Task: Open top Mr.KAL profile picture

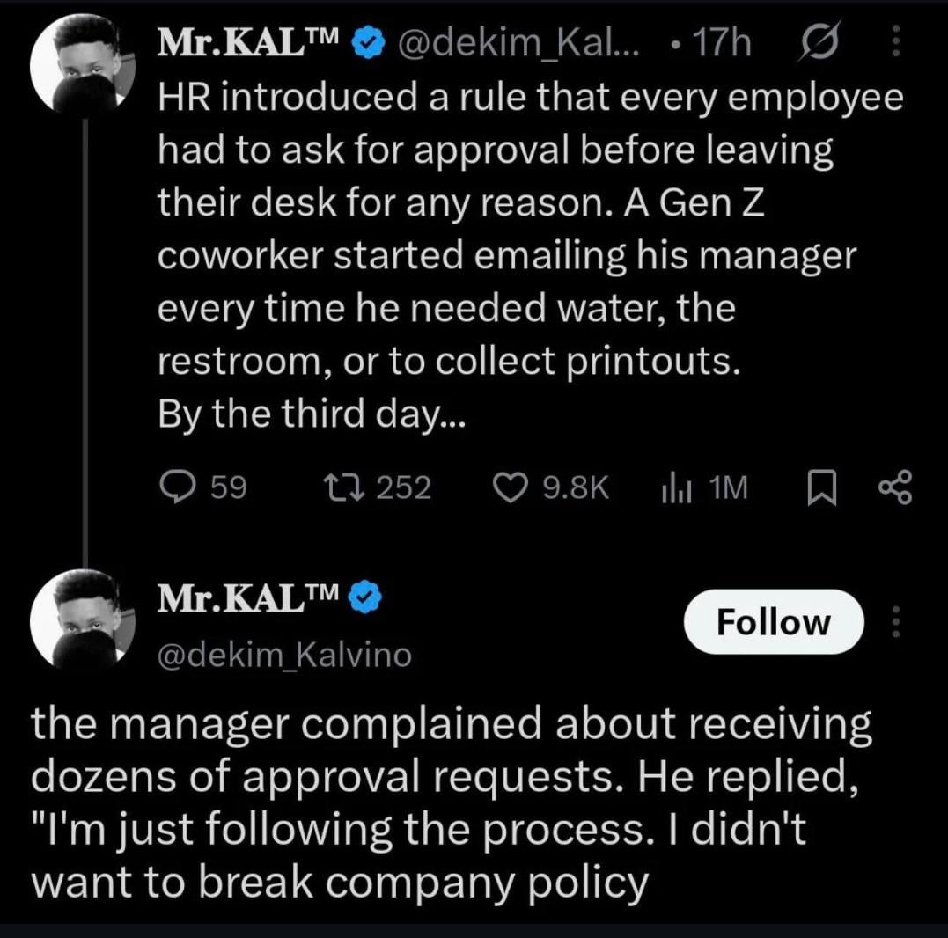Action: click(83, 63)
